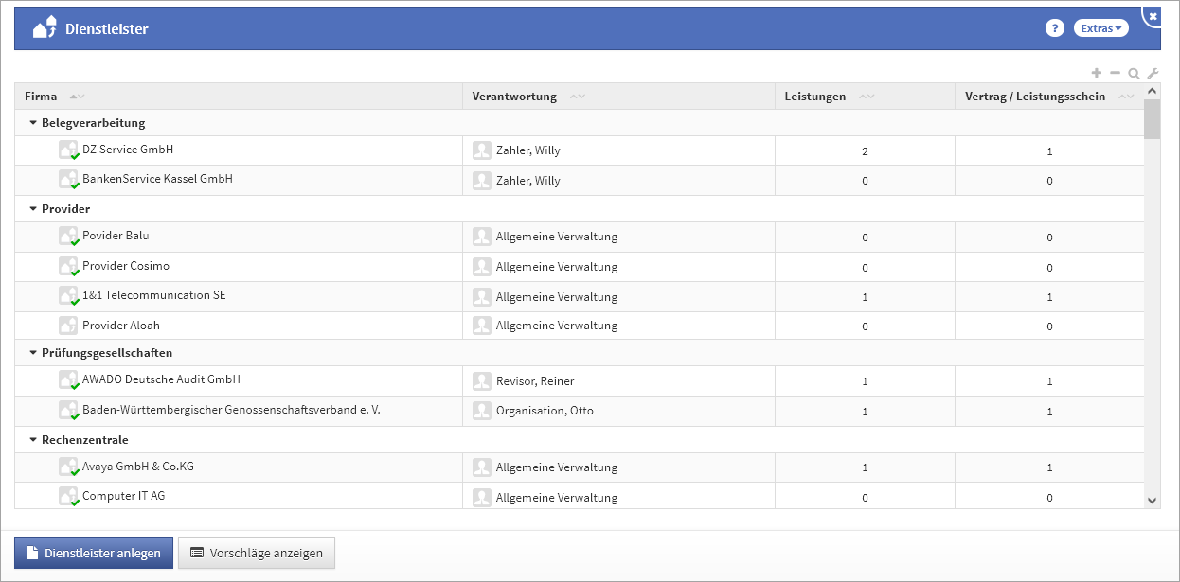Collapse the Rechenzentrale group

pyautogui.click(x=33, y=440)
